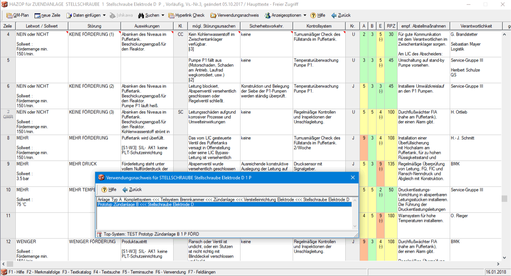Click the main vertical scrollbar up arrow
This screenshot has width=511, height=276.
click(x=505, y=34)
